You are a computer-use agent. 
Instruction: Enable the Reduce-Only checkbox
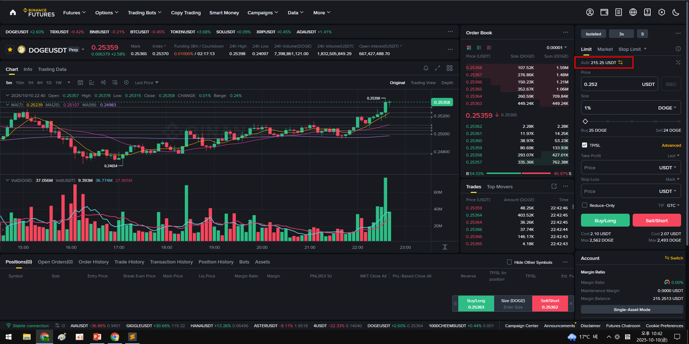click(x=584, y=205)
